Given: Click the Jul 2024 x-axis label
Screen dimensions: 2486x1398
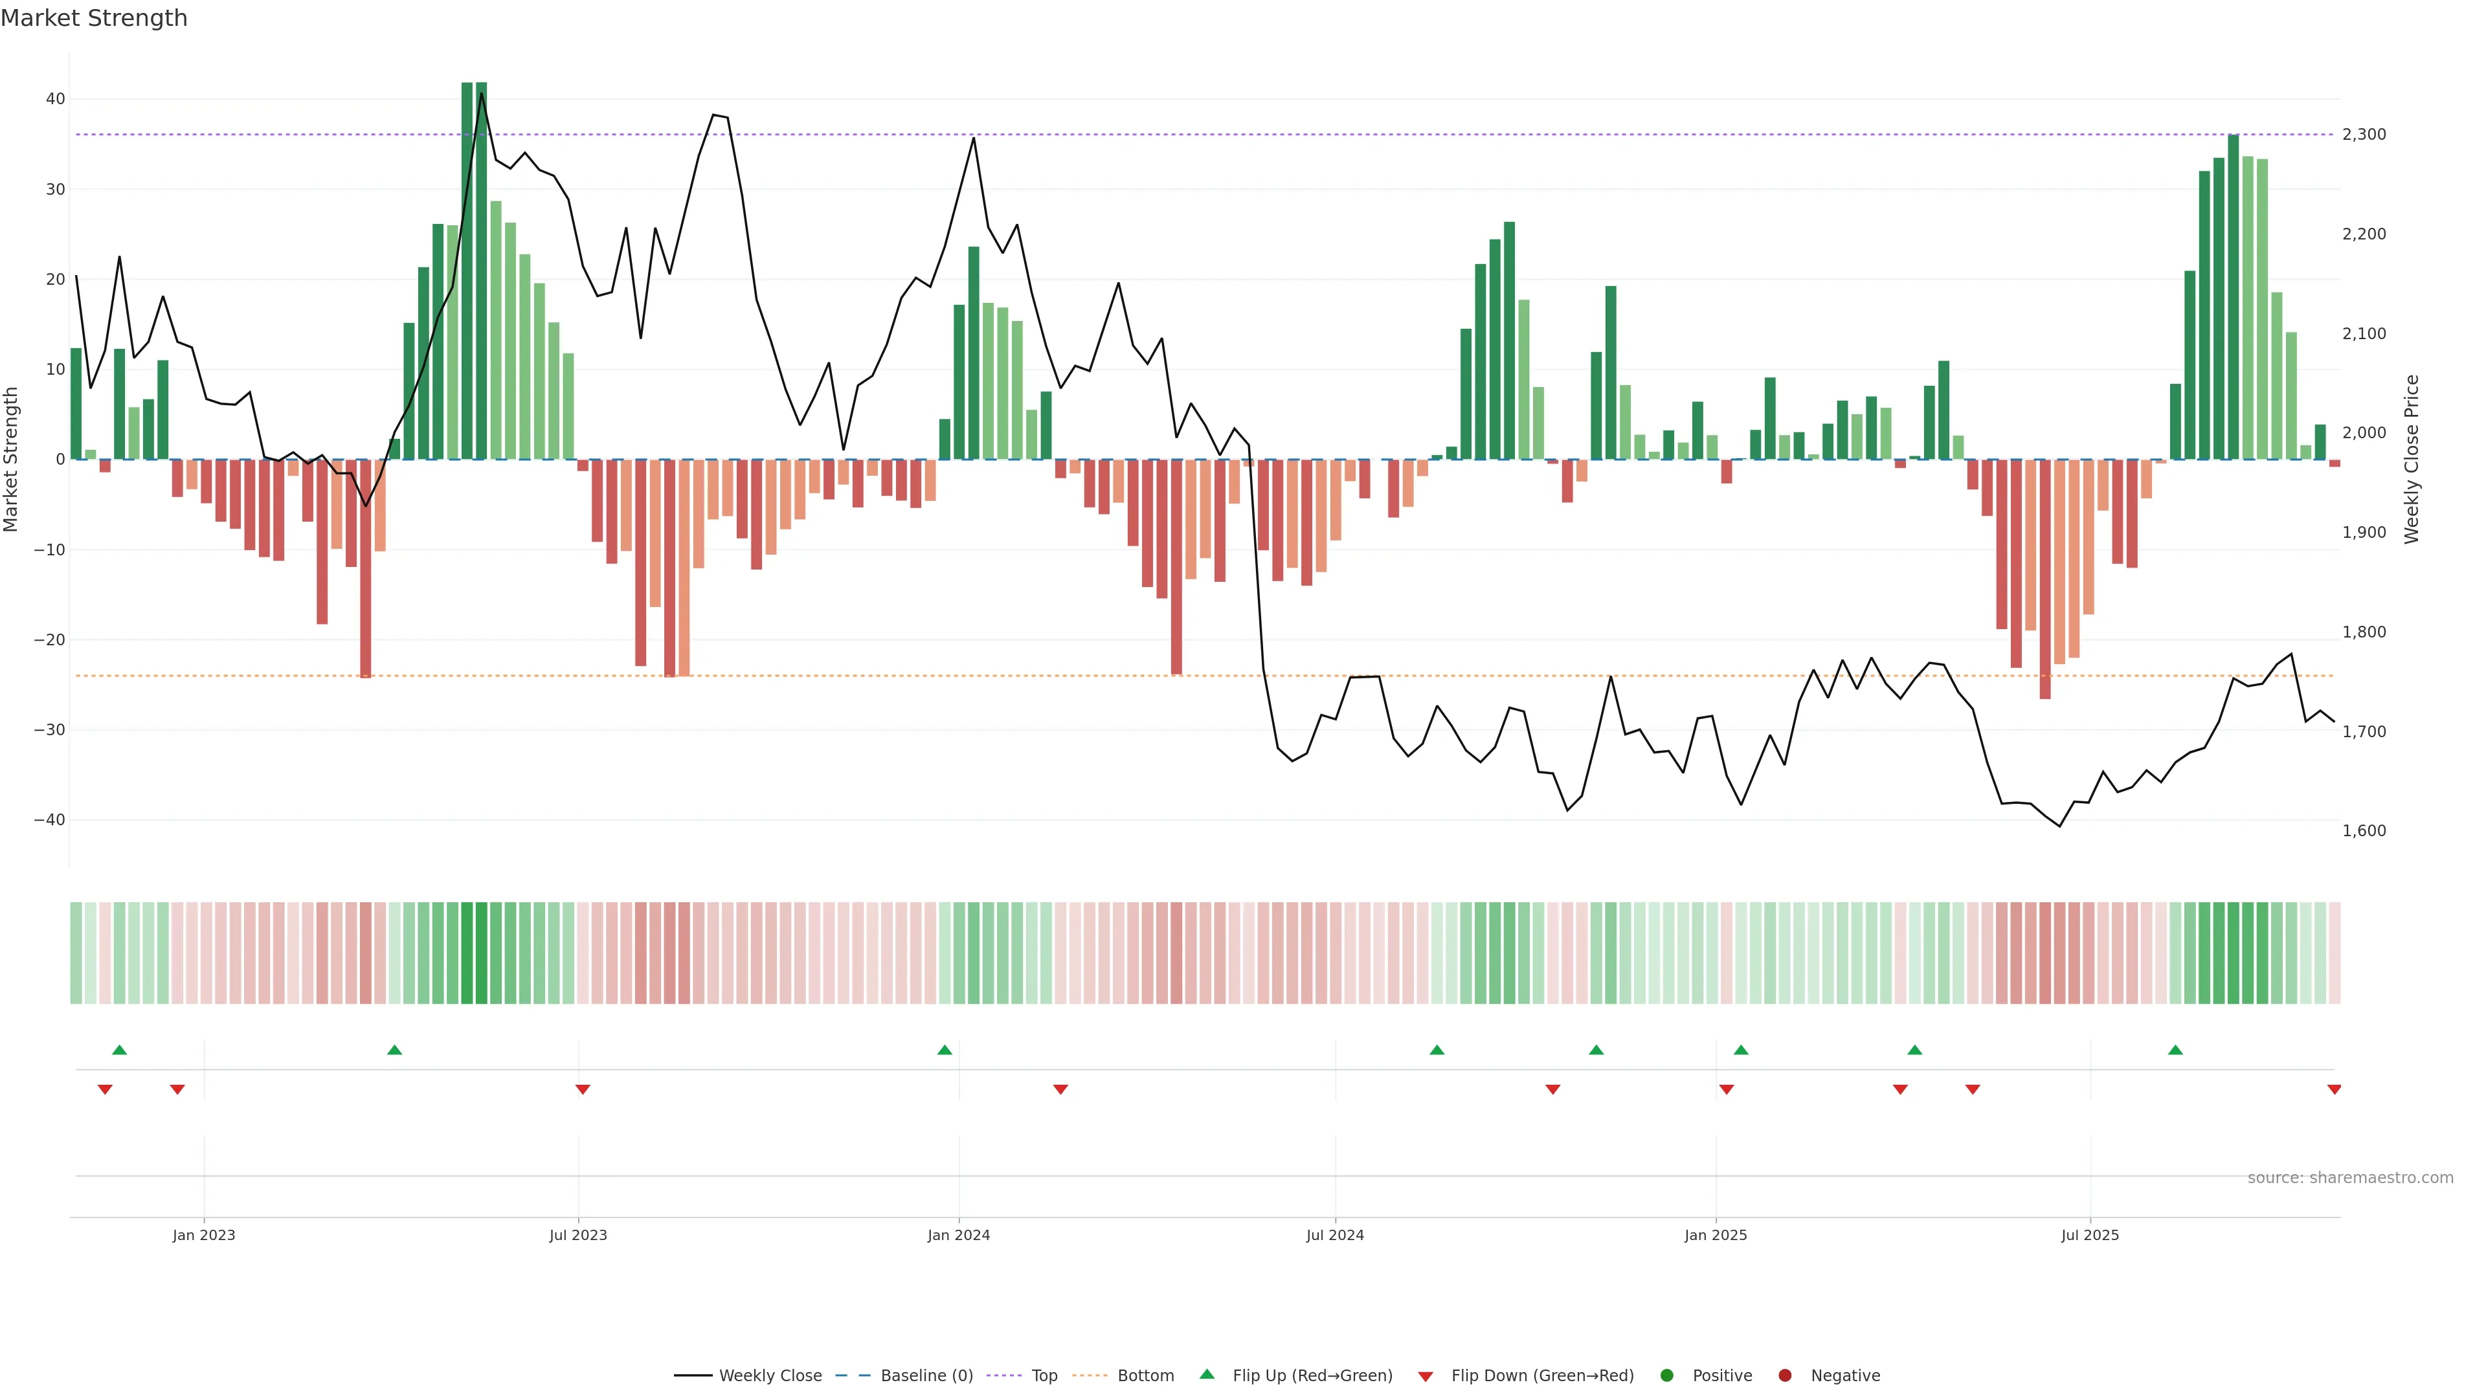Looking at the screenshot, I should (1335, 1235).
